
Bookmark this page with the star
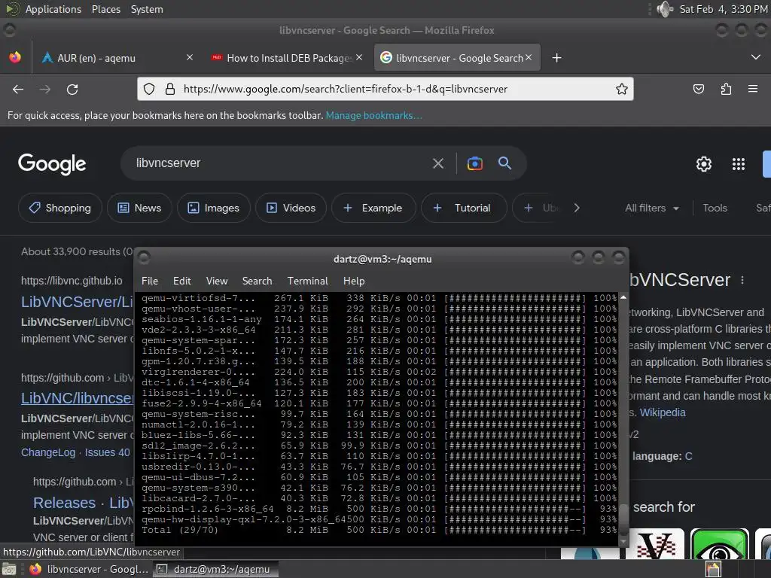(x=621, y=89)
